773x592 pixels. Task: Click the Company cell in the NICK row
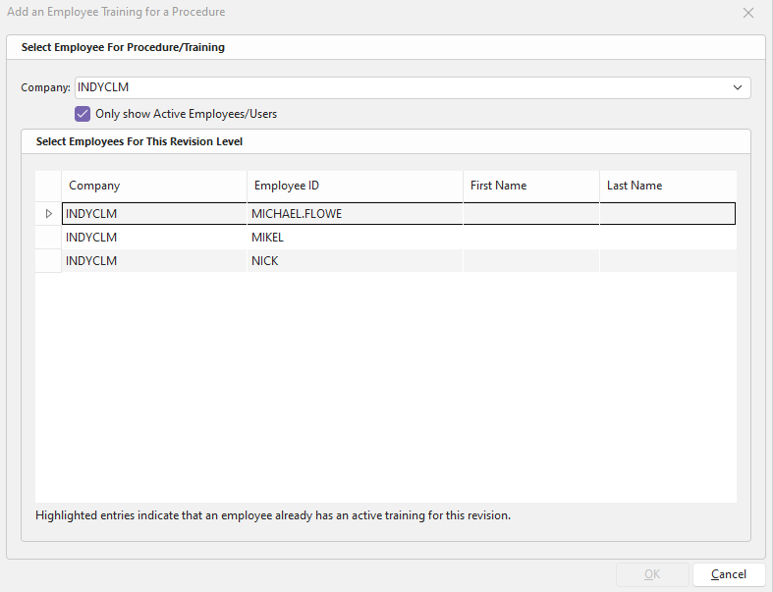[x=153, y=261]
